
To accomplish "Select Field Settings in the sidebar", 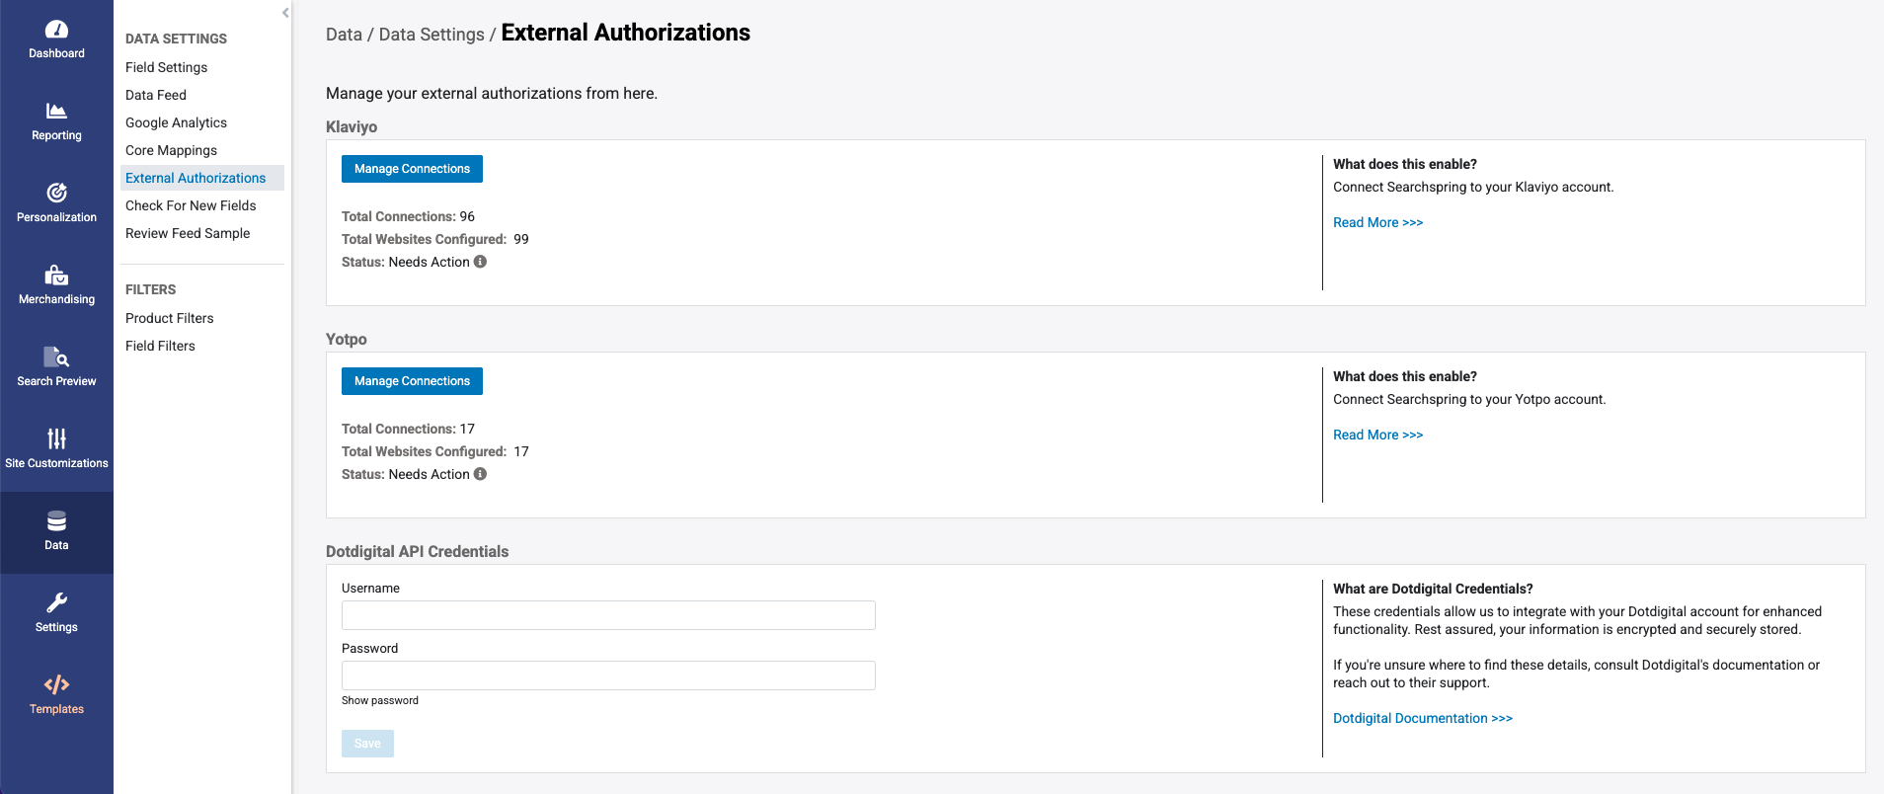I will tap(166, 67).
